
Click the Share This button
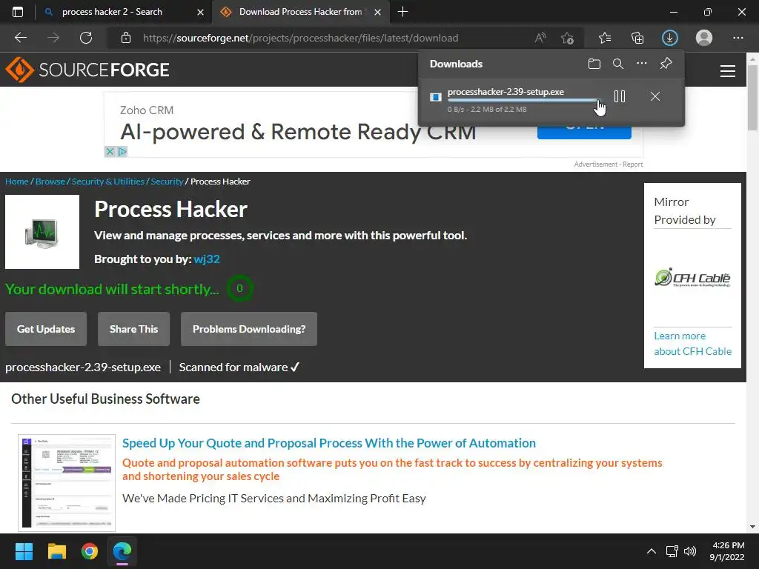pyautogui.click(x=133, y=329)
